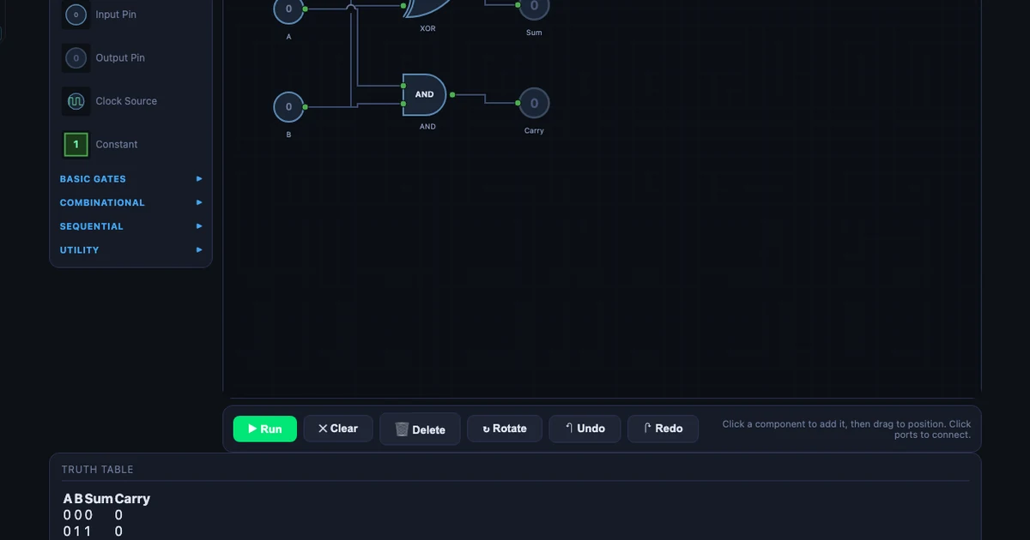1030x540 pixels.
Task: Click the Sum pin input port
Action: click(x=518, y=4)
